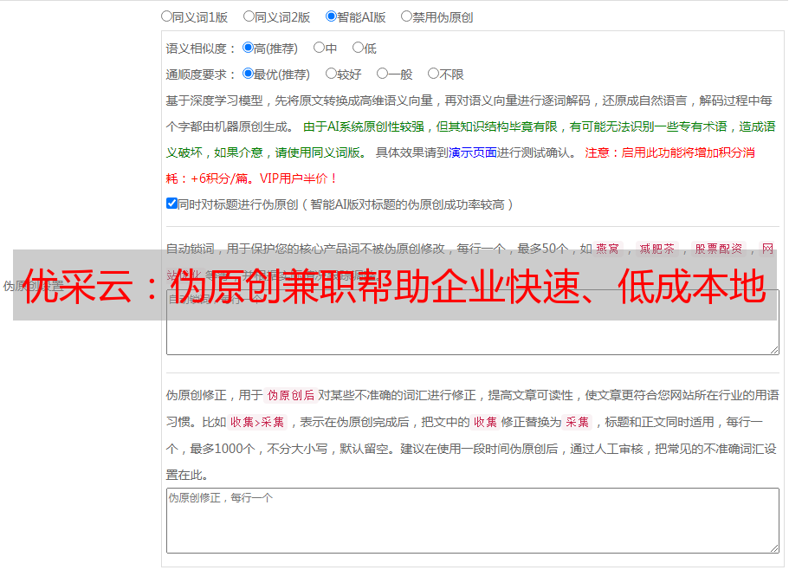Click the 股票配资 example tag
The width and height of the screenshot is (789, 570).
pyautogui.click(x=719, y=249)
